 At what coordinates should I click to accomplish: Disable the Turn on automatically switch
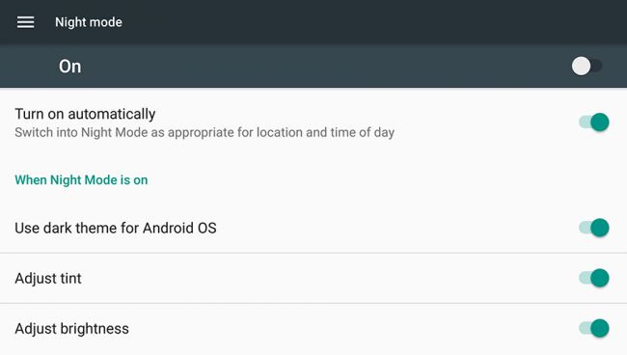tap(594, 122)
